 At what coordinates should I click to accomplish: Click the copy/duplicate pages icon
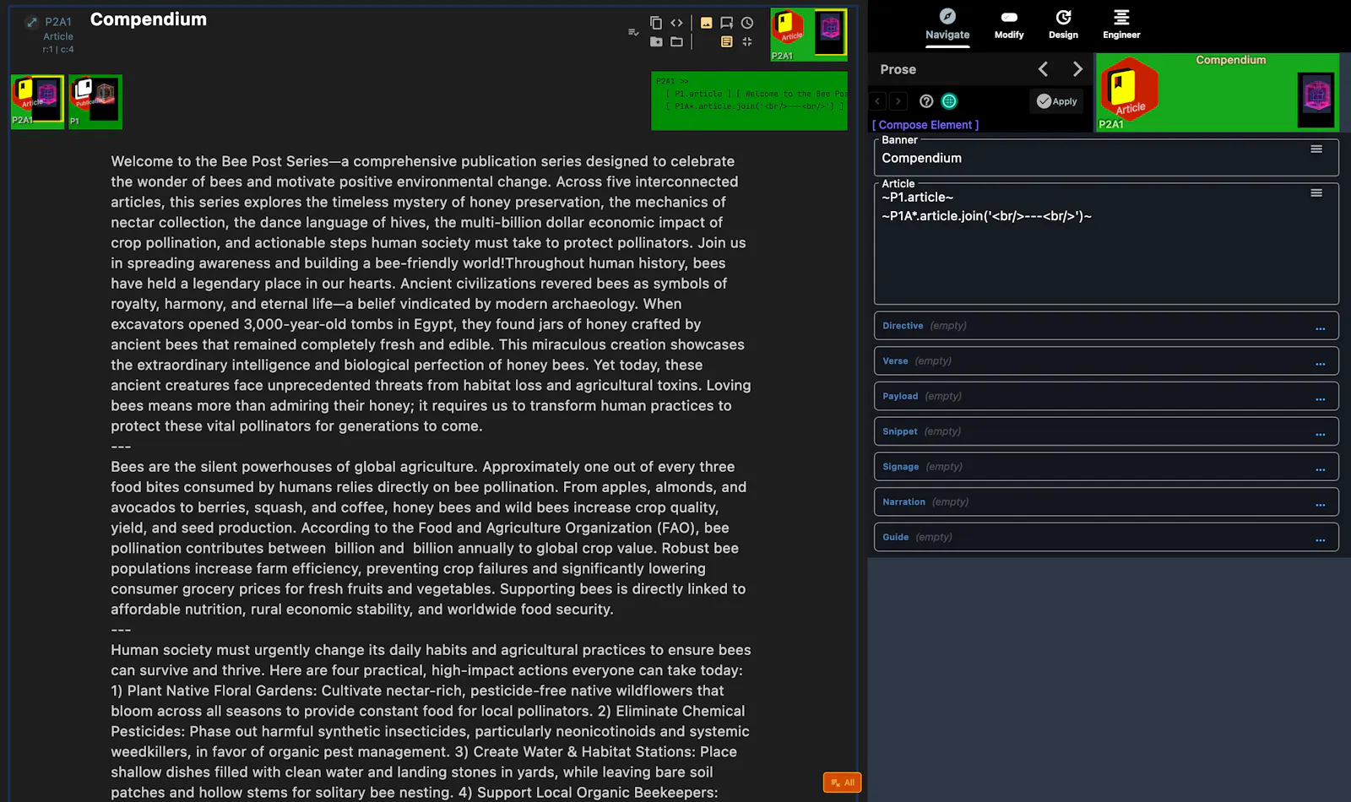656,23
